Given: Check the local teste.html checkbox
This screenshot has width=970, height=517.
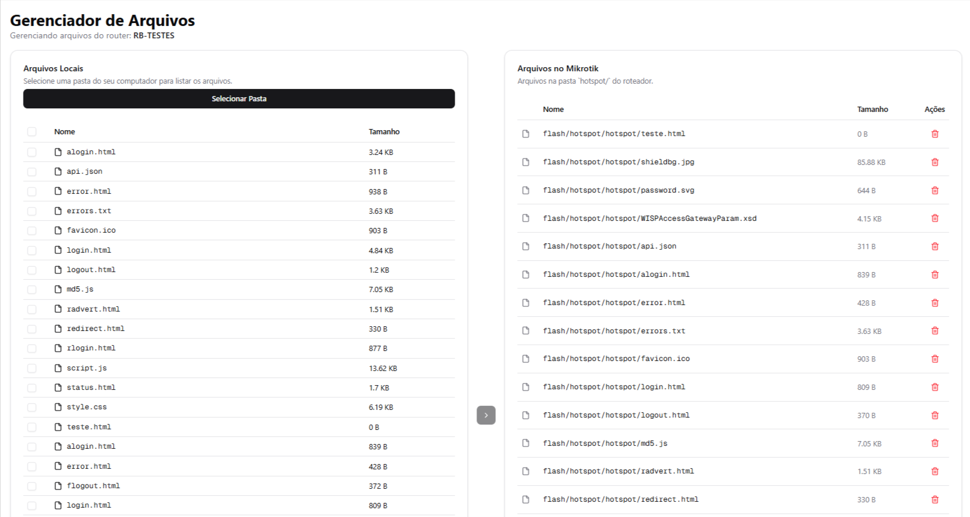Looking at the screenshot, I should click(32, 427).
